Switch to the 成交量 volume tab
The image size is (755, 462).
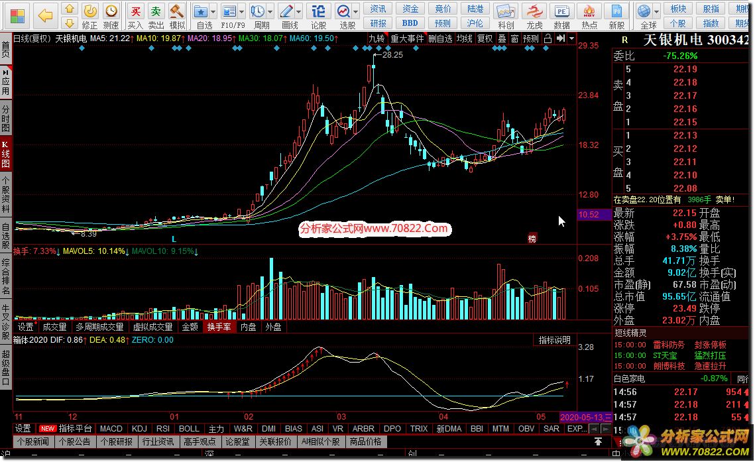click(54, 327)
